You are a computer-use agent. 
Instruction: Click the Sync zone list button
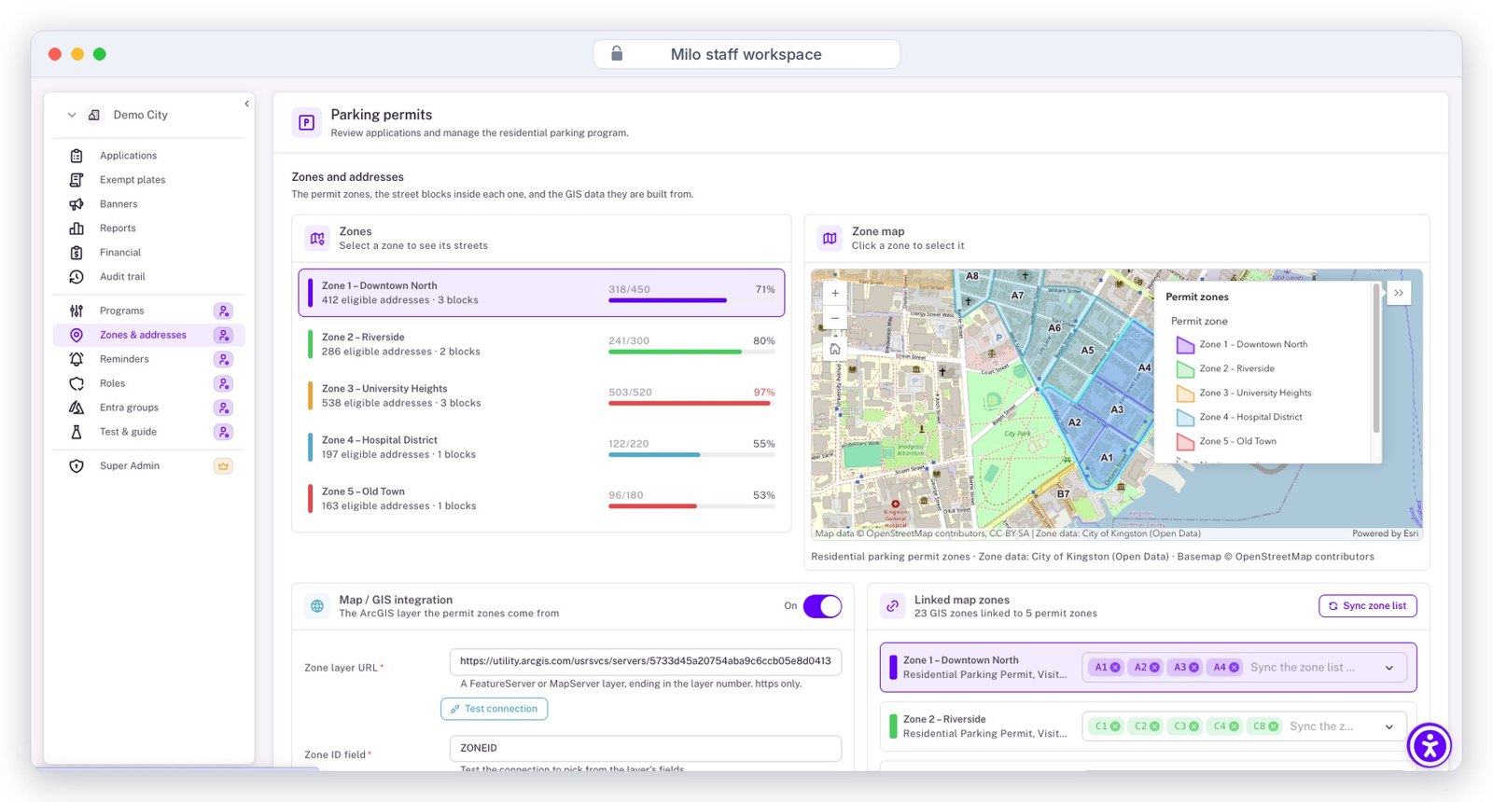pos(1368,606)
